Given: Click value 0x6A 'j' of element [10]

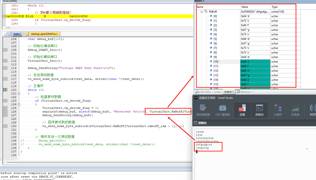Looking at the screenshot, I should coord(255,62).
